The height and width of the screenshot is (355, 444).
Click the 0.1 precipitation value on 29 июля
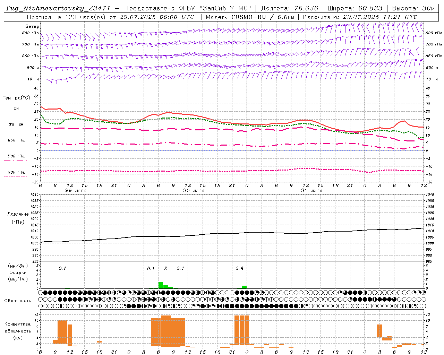click(x=62, y=269)
